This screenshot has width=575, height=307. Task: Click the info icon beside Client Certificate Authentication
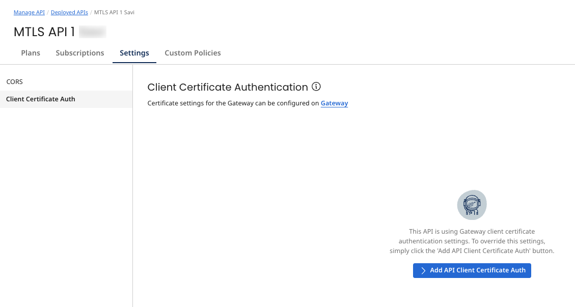pyautogui.click(x=316, y=87)
